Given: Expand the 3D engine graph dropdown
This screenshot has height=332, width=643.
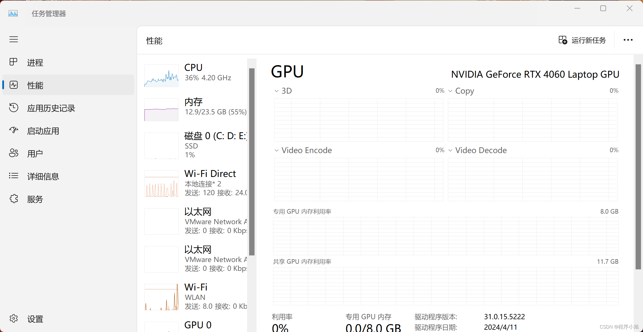Looking at the screenshot, I should click(x=276, y=91).
